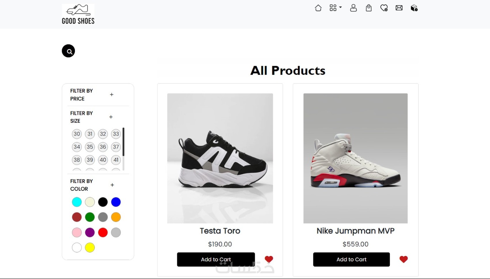
Task: Open the categories grid dropdown
Action: [x=335, y=8]
